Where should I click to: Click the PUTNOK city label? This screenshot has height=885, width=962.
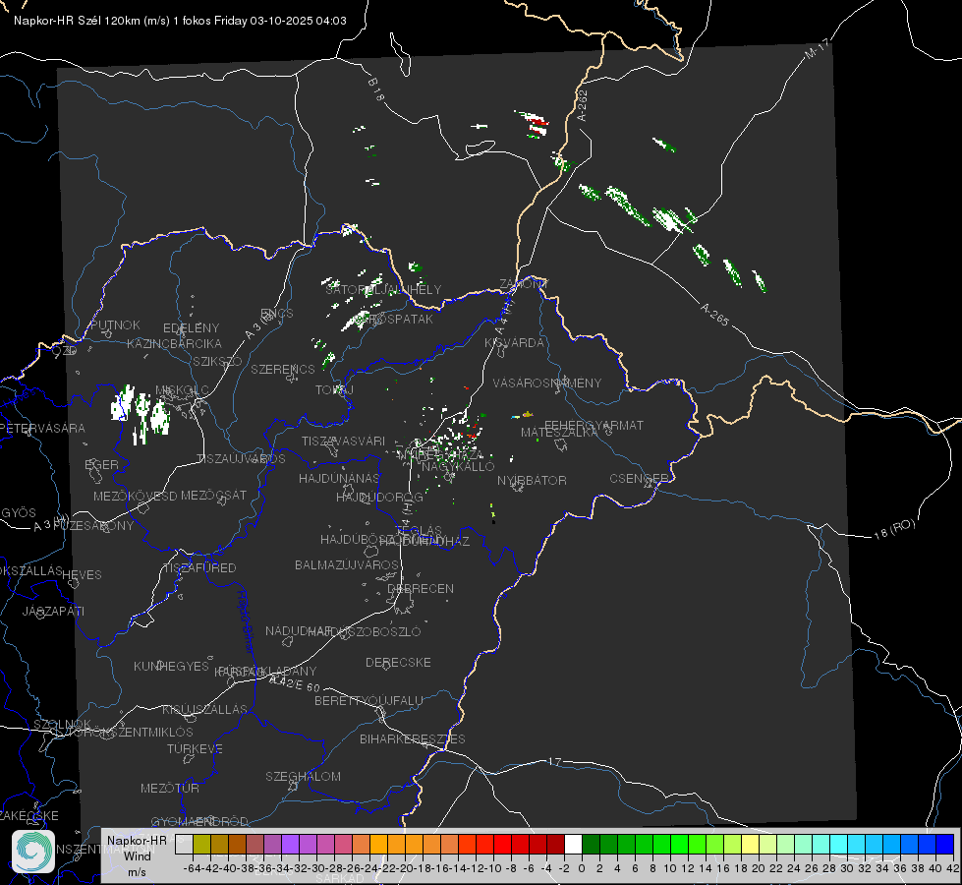point(115,324)
